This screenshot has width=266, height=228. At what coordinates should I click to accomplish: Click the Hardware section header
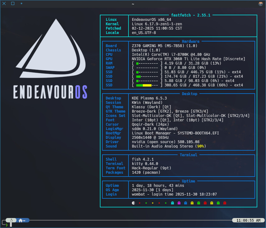pyautogui.click(x=190, y=41)
